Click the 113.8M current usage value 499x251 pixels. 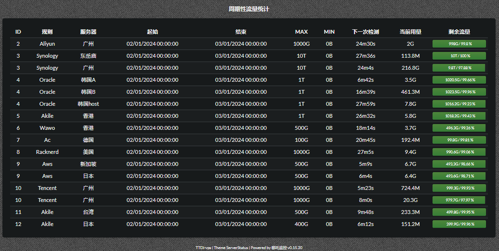410,56
